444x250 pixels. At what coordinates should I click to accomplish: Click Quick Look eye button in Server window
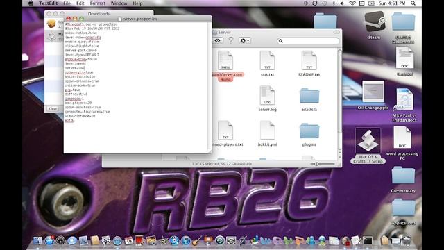[217, 40]
